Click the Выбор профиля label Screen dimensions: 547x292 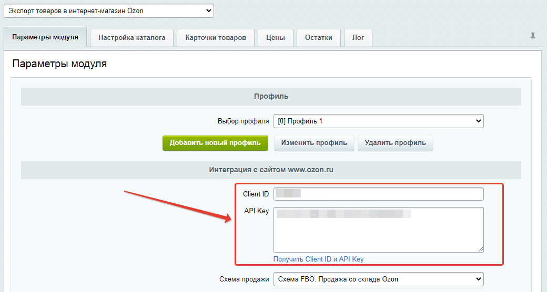pyautogui.click(x=244, y=121)
